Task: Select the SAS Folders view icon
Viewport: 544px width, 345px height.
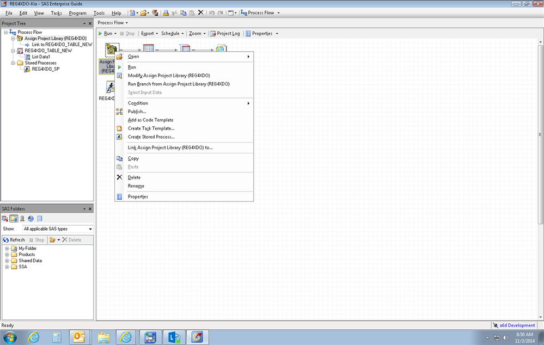Action: [14, 218]
